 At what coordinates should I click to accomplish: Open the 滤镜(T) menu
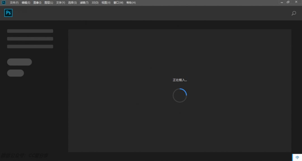pyautogui.click(x=84, y=3)
